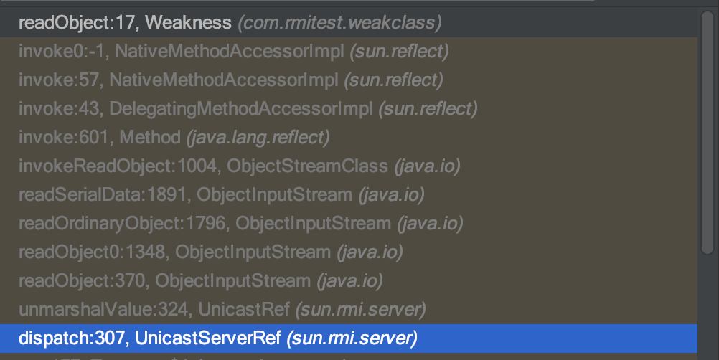This screenshot has width=719, height=360.
Task: Click the (java.io) label beside ObjectStreamClass
Action: tap(428, 166)
